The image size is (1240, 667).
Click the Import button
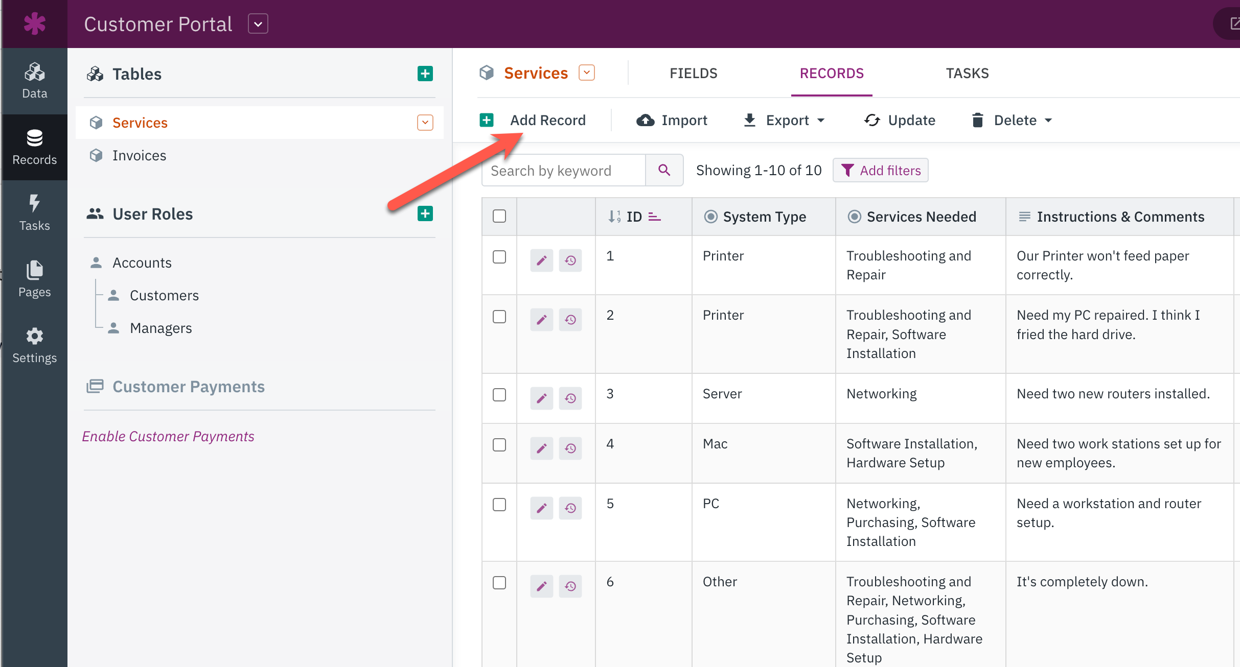(x=672, y=121)
